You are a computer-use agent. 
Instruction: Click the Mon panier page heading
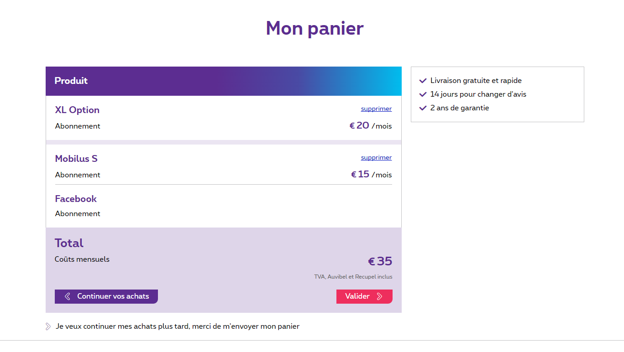tap(315, 28)
